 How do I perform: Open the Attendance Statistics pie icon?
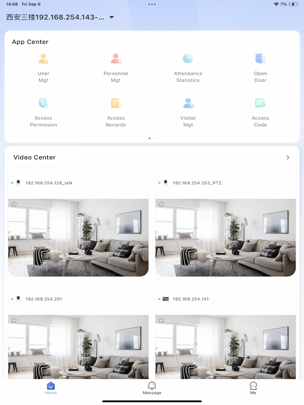(x=188, y=59)
